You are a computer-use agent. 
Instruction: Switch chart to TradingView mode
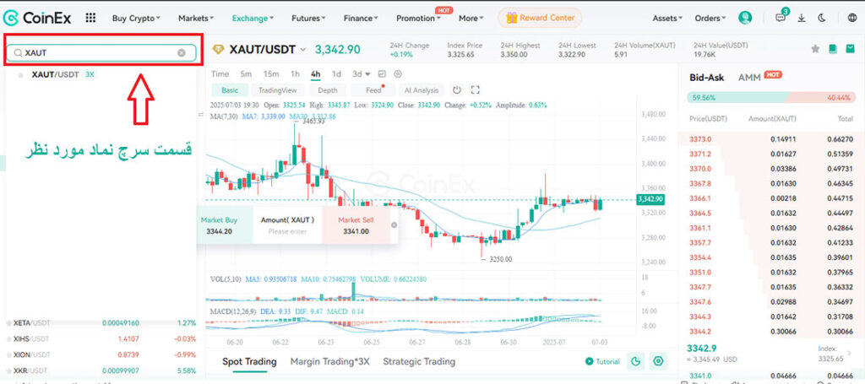click(277, 90)
